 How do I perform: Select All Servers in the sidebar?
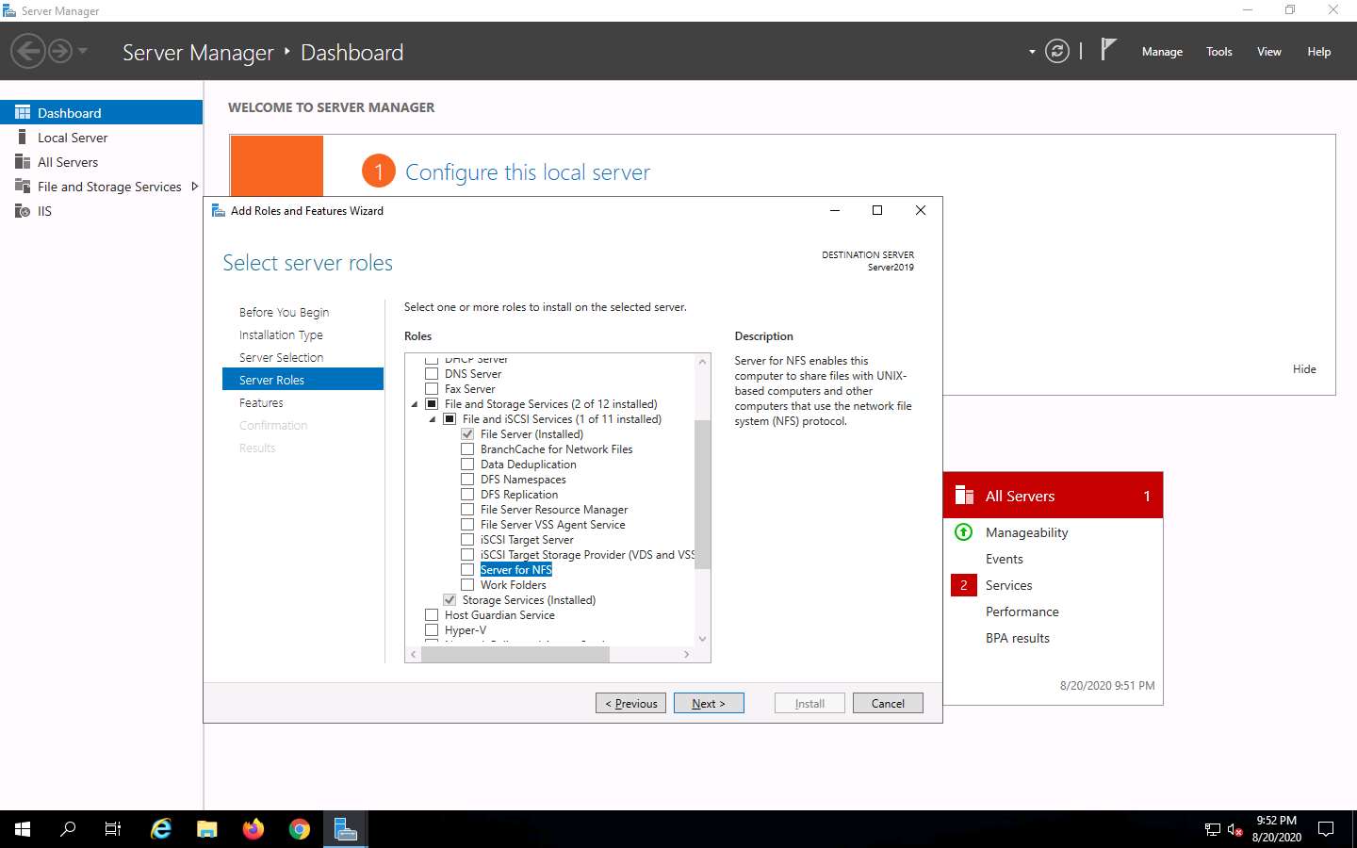(101, 162)
